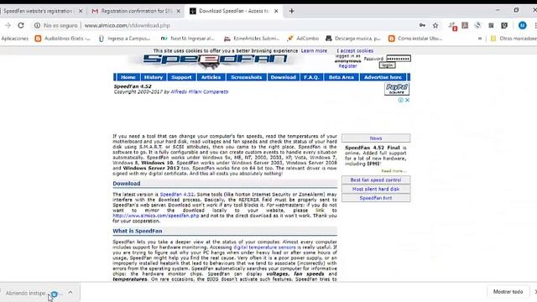Expand the download item options arrow

pos(70,293)
